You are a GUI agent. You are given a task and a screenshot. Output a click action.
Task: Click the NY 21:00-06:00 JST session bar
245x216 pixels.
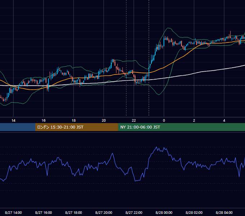click(x=181, y=127)
